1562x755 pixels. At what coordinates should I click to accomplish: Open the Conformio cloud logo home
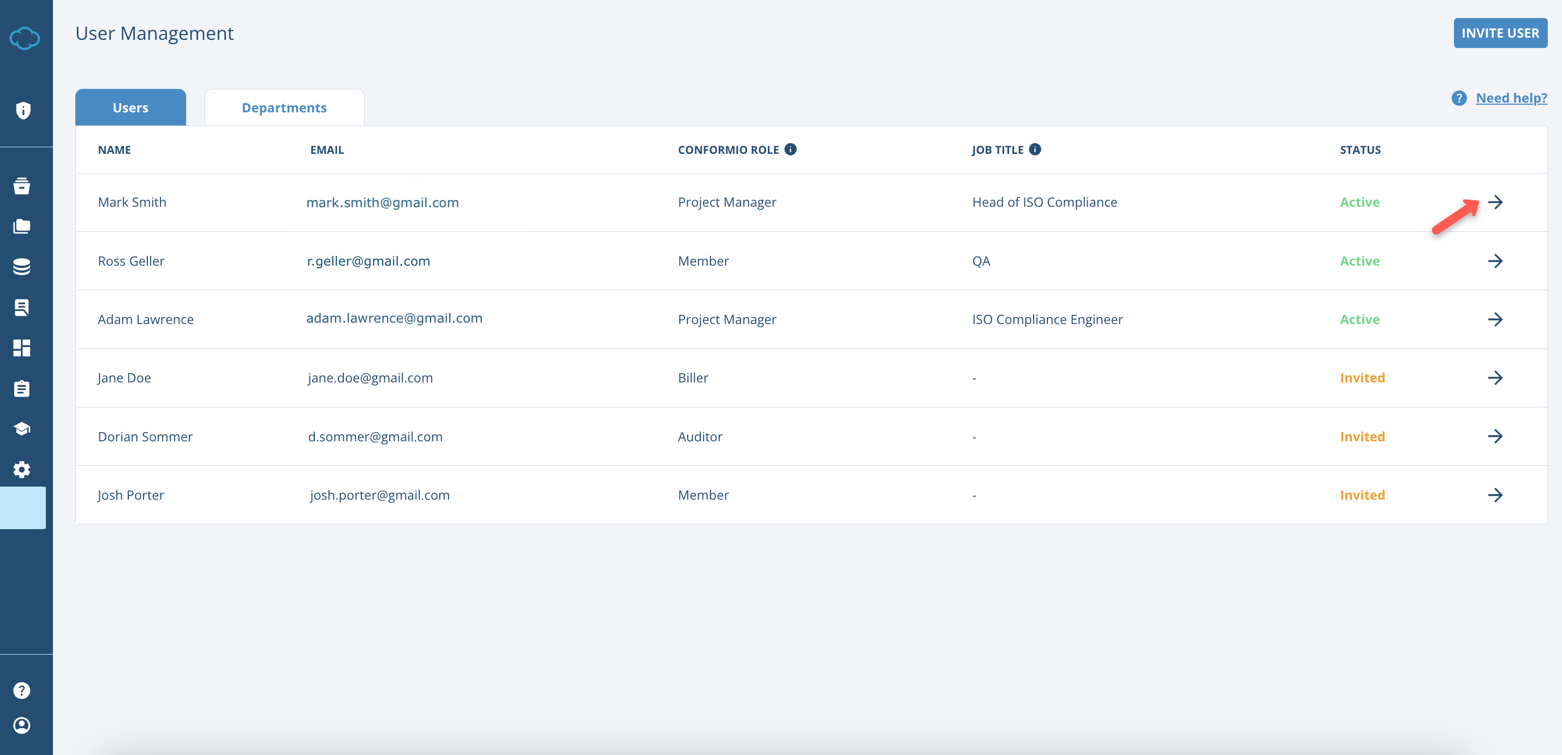[24, 38]
